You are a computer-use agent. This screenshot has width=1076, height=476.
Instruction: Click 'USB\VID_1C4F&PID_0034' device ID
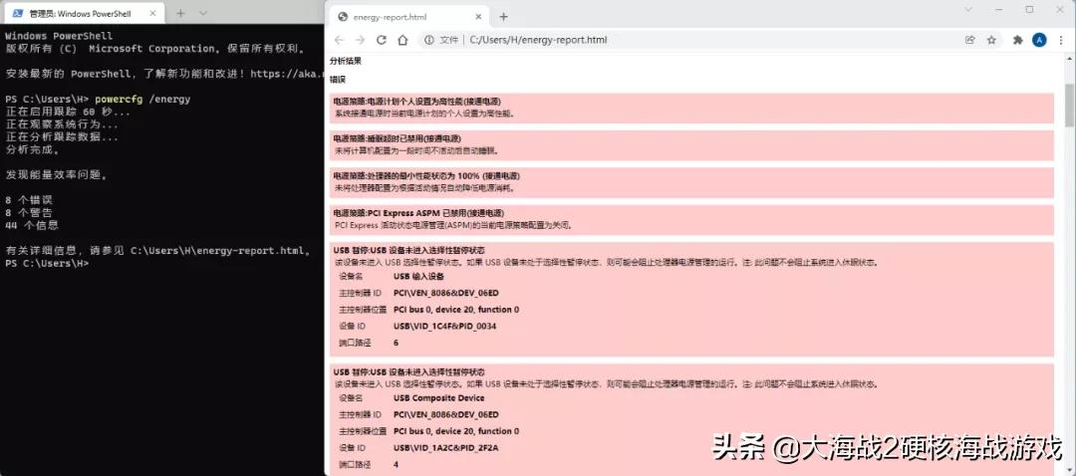(x=444, y=327)
